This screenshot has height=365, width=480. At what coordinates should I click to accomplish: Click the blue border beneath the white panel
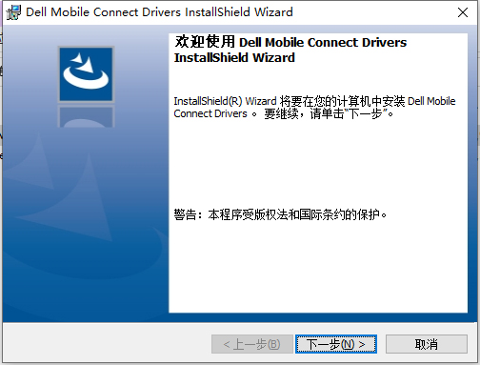click(317, 317)
